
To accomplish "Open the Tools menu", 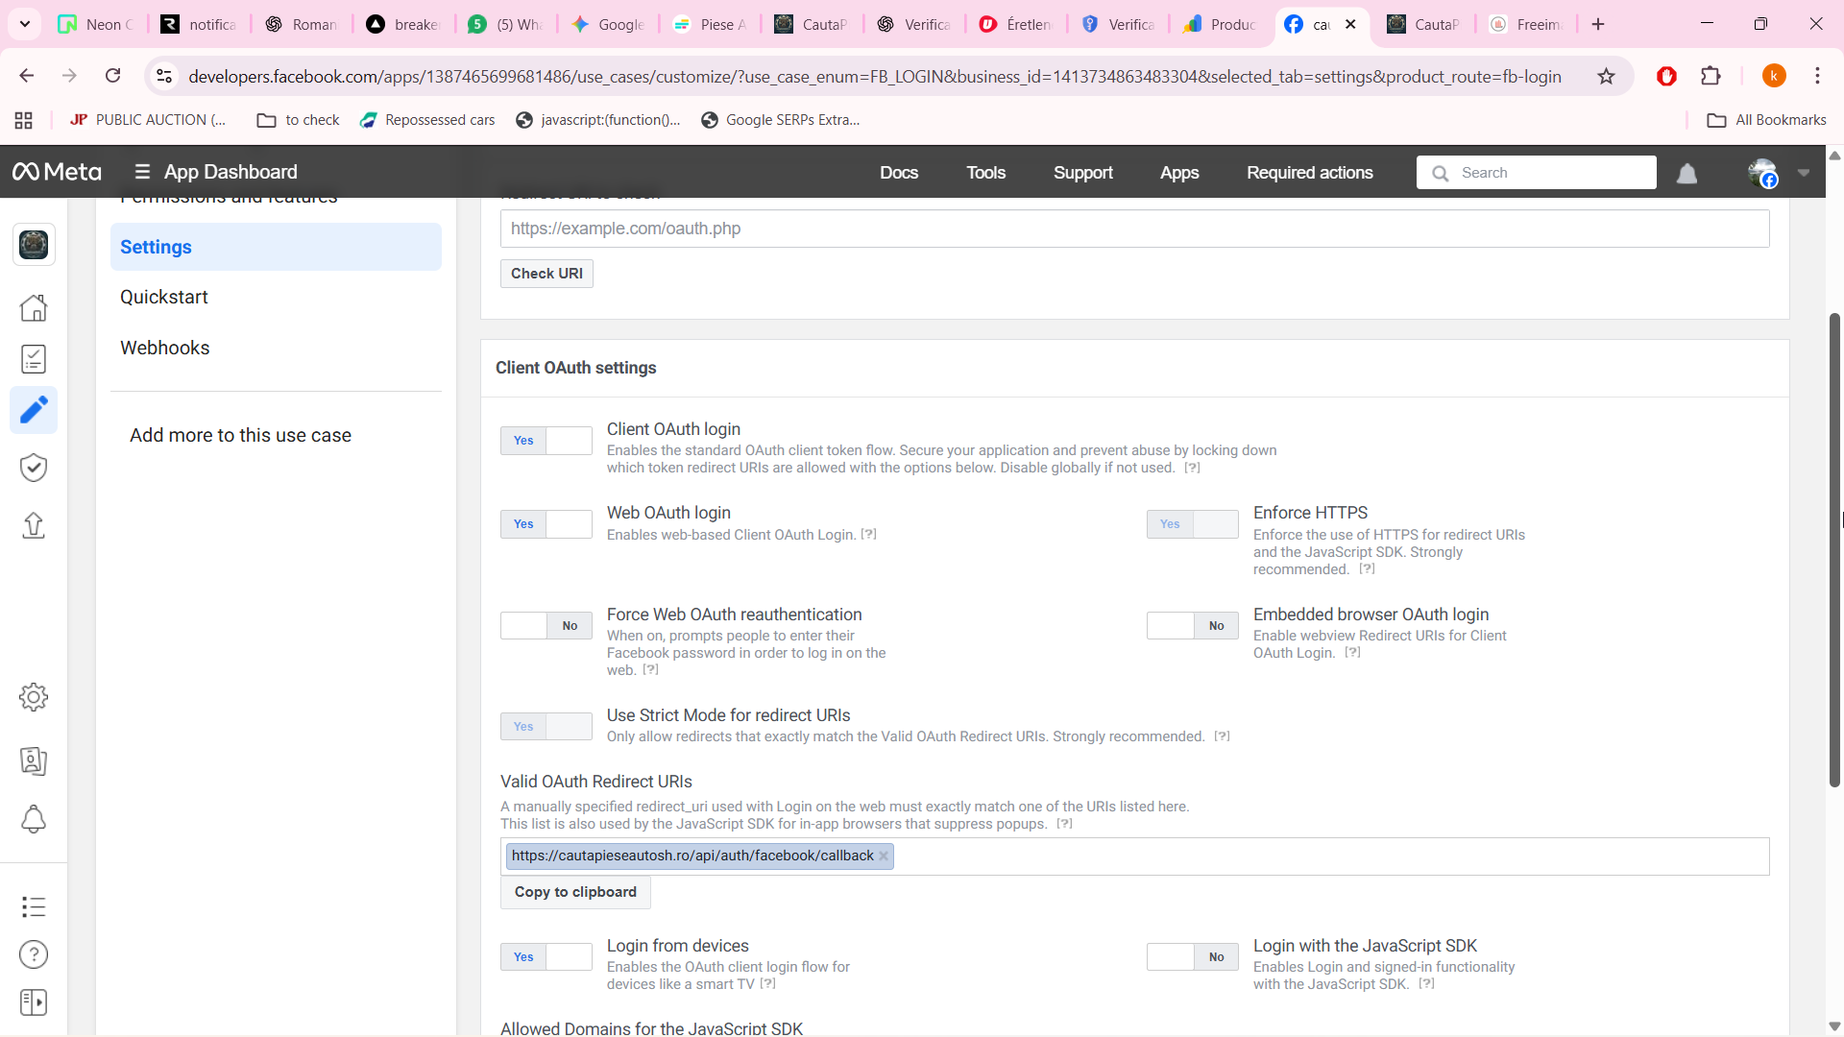I will [x=986, y=173].
